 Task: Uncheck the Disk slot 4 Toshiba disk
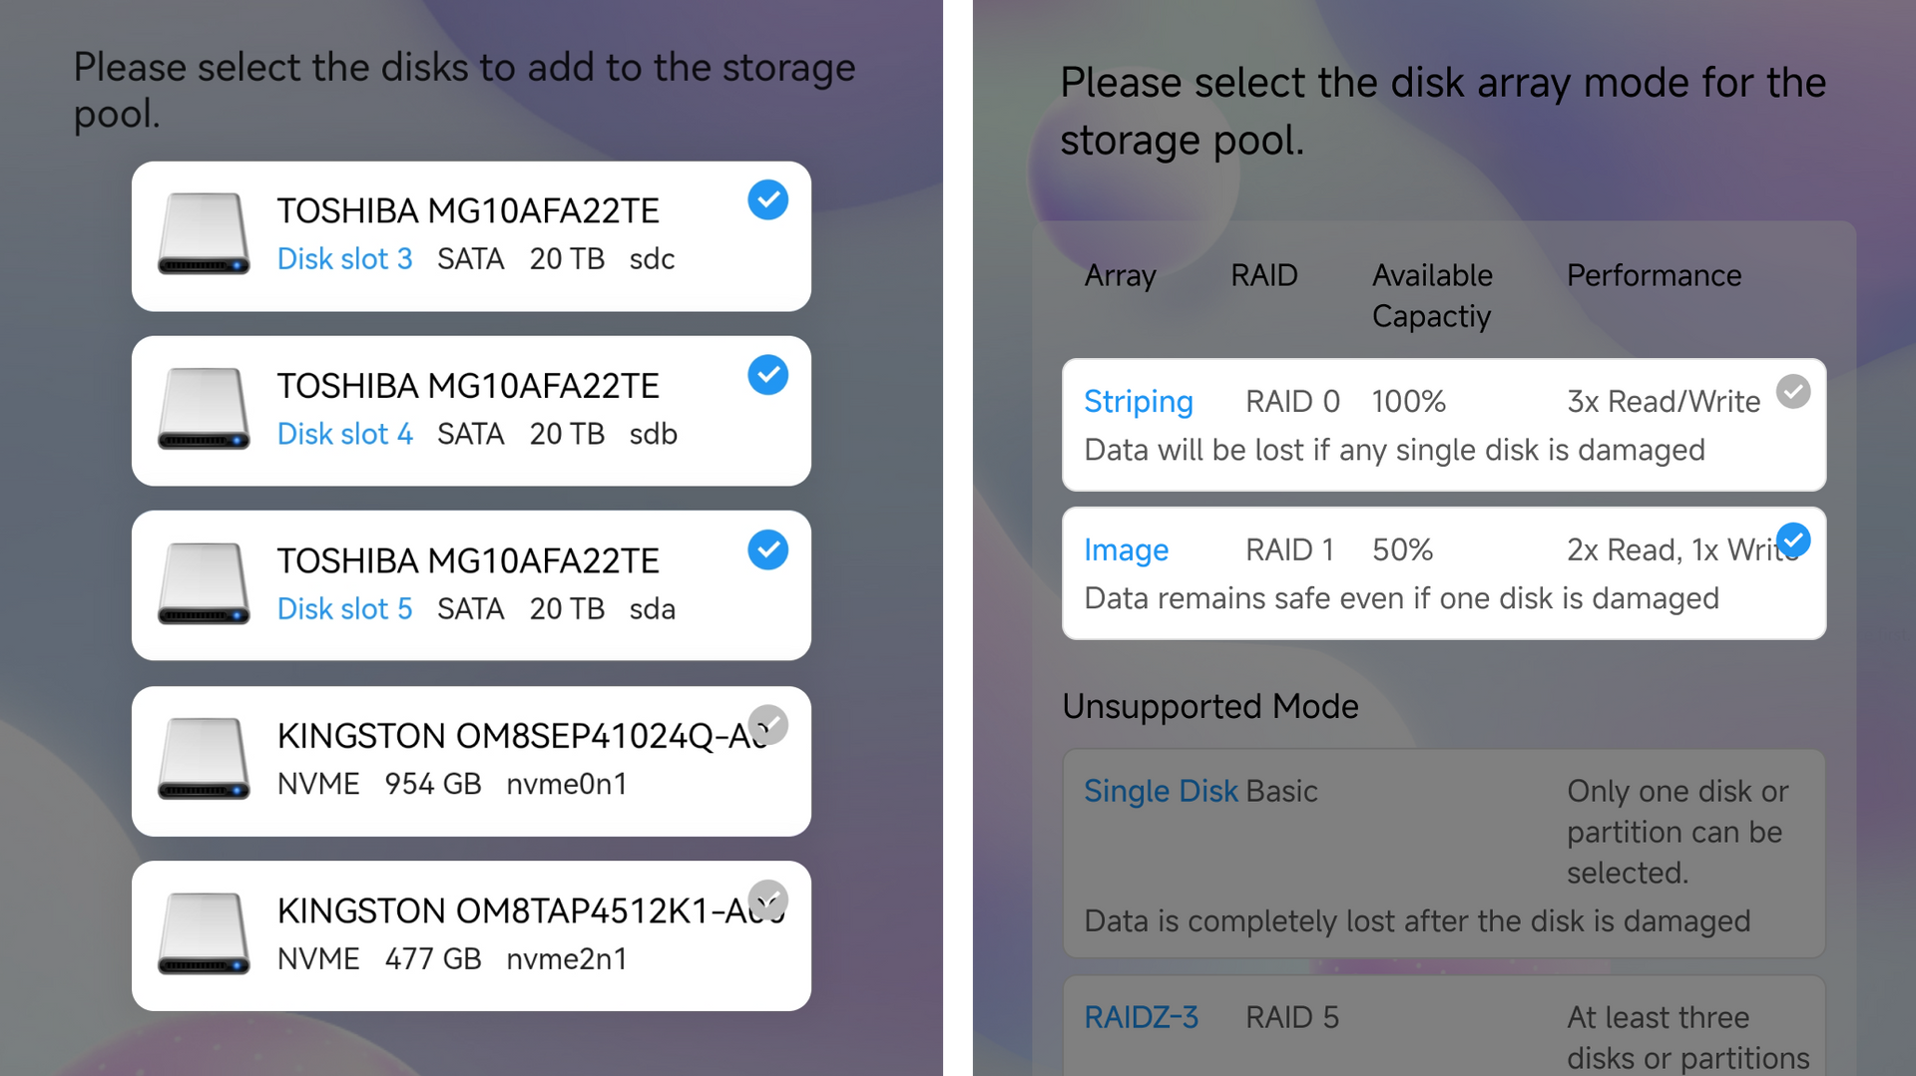[x=767, y=375]
